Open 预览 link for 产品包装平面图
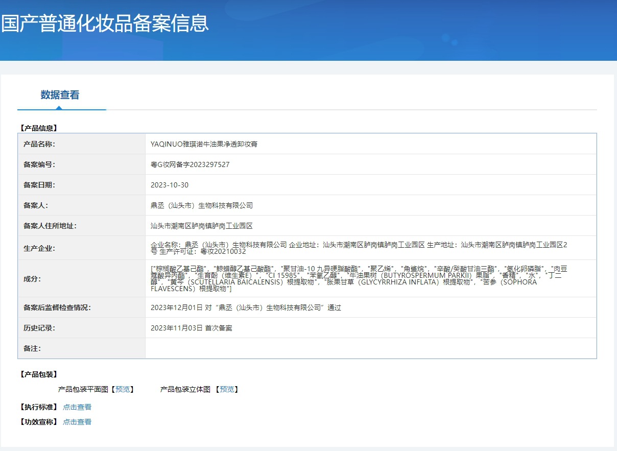The width and height of the screenshot is (617, 451). click(122, 389)
